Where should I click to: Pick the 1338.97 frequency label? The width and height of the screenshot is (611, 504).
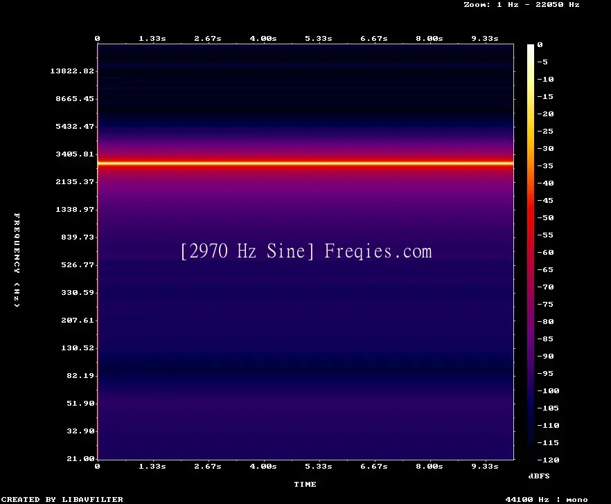75,209
